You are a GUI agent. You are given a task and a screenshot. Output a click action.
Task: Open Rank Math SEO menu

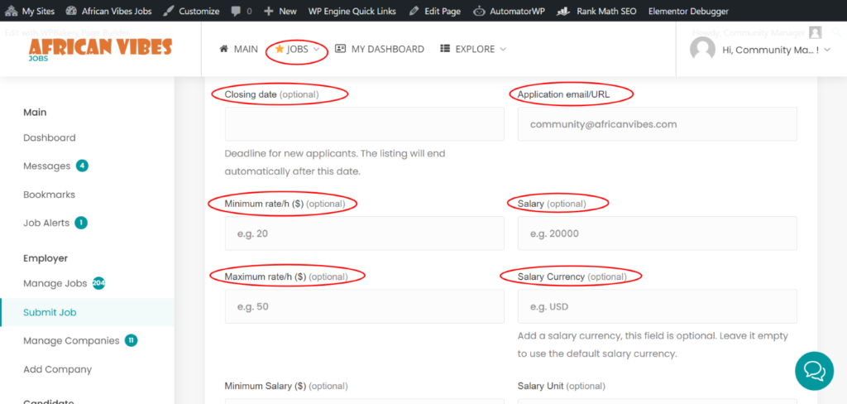(596, 11)
